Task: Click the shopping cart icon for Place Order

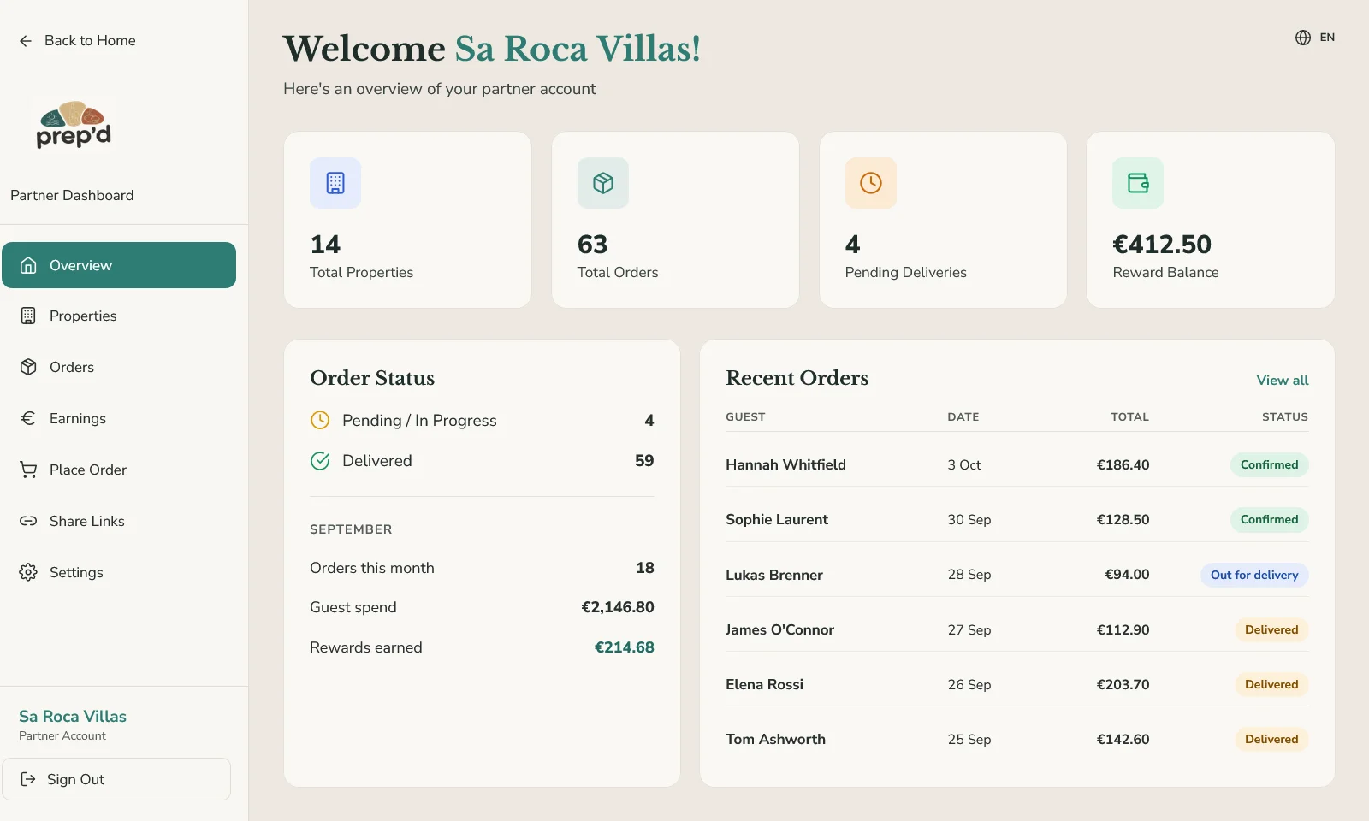Action: pyautogui.click(x=28, y=470)
